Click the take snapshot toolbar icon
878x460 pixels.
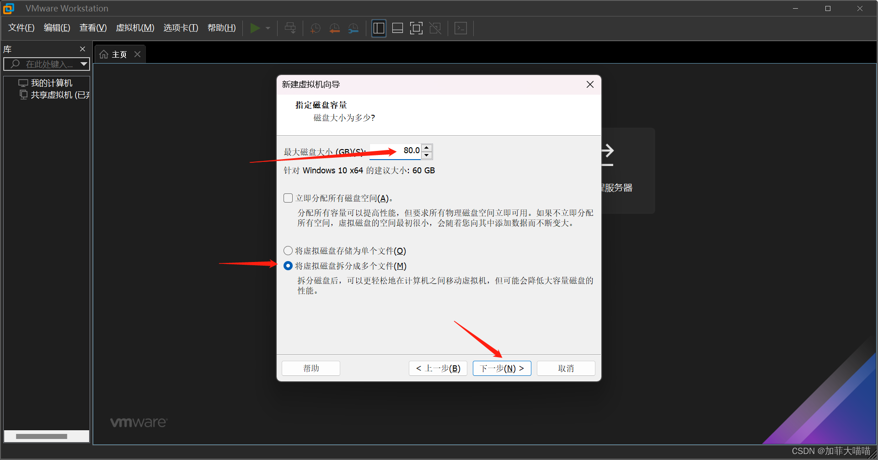316,28
